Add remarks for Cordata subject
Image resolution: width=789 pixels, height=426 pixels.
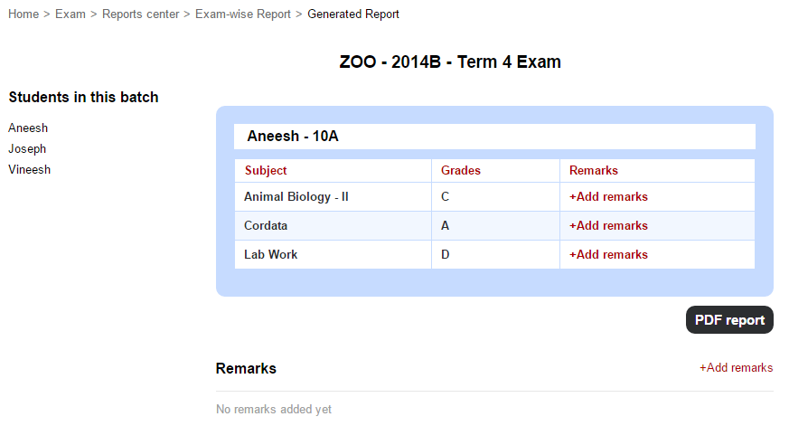(x=608, y=225)
